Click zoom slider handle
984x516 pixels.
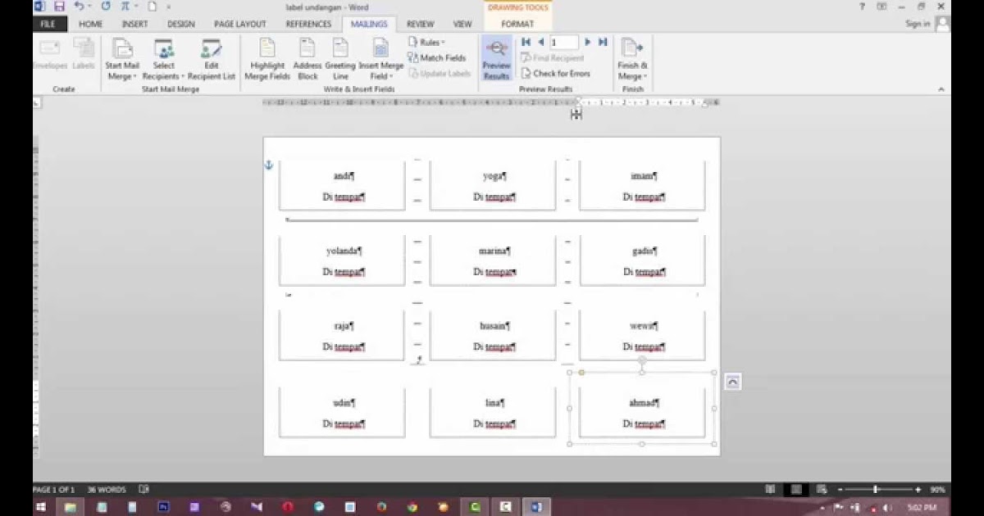[876, 489]
